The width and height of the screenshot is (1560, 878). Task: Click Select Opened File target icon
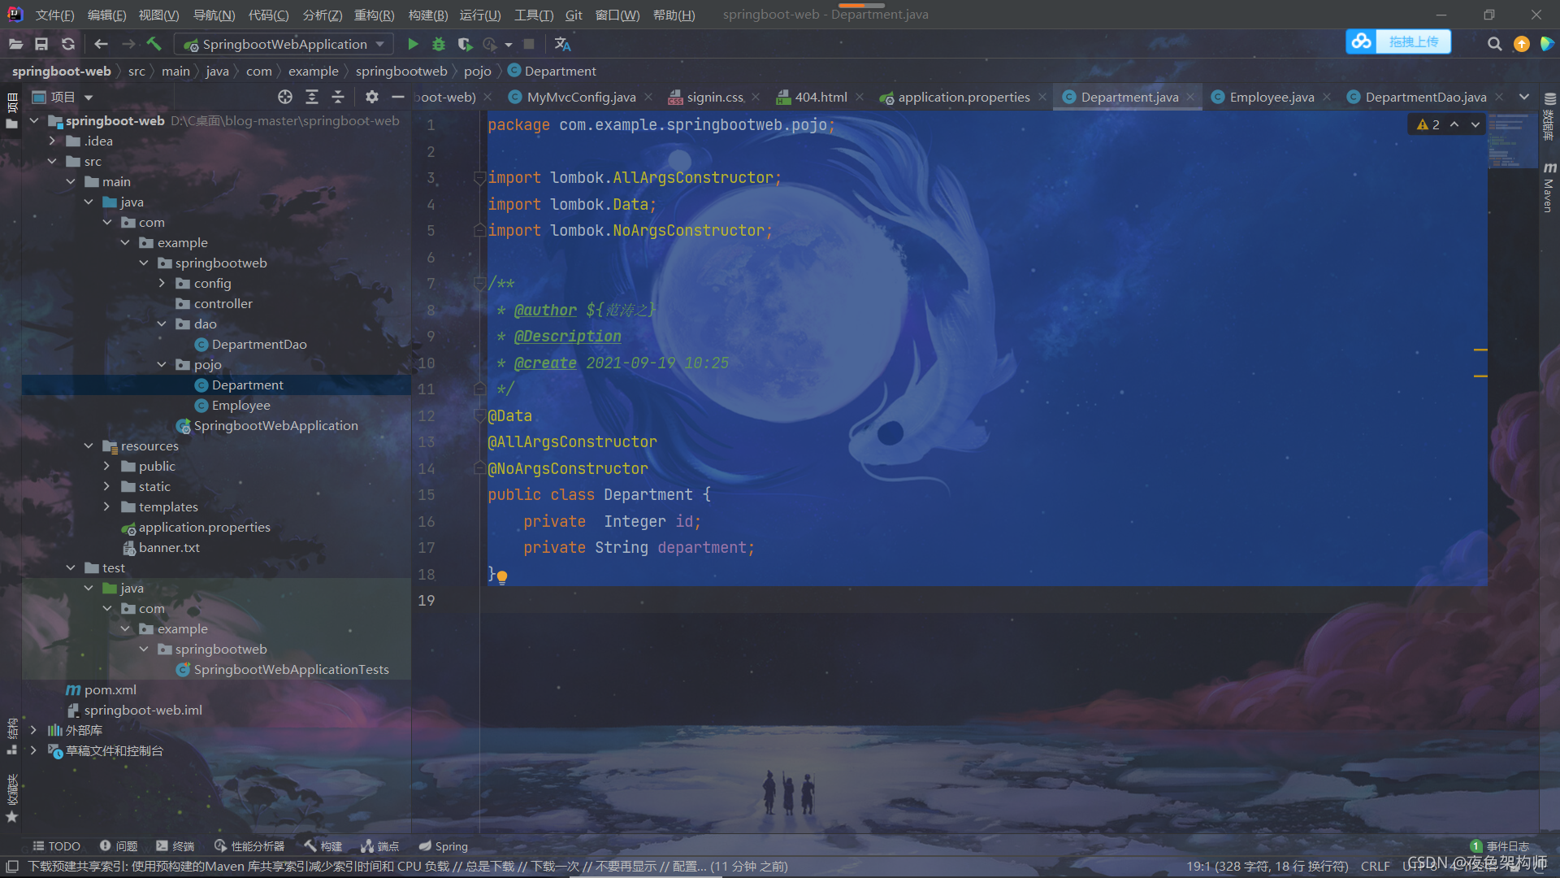(x=284, y=97)
